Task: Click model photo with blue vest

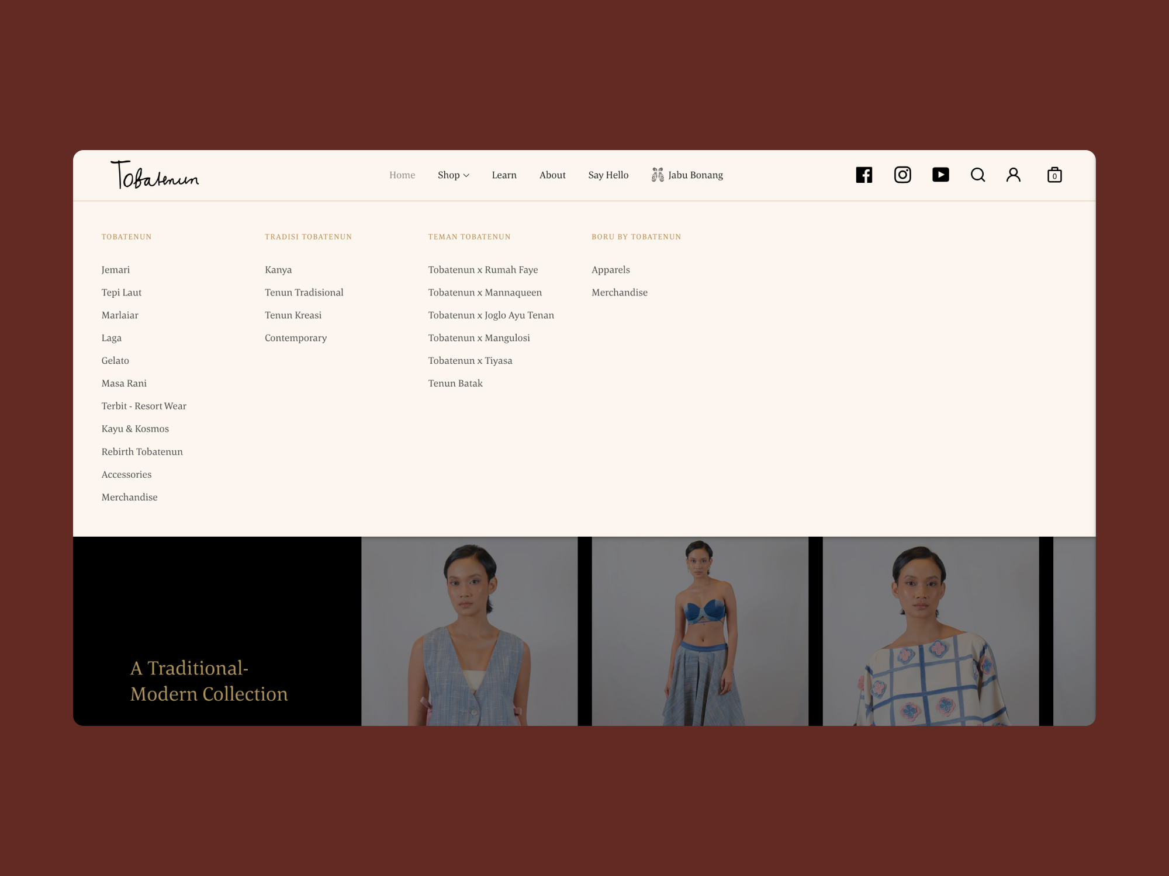Action: 469,631
